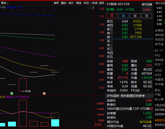Click the MA250: 1.16 indicator label
165x129 pixels.
click(14, 7)
